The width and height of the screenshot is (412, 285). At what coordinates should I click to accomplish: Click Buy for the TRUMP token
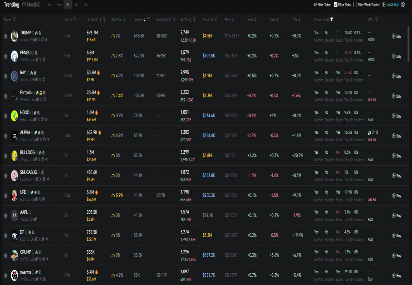[x=396, y=36]
